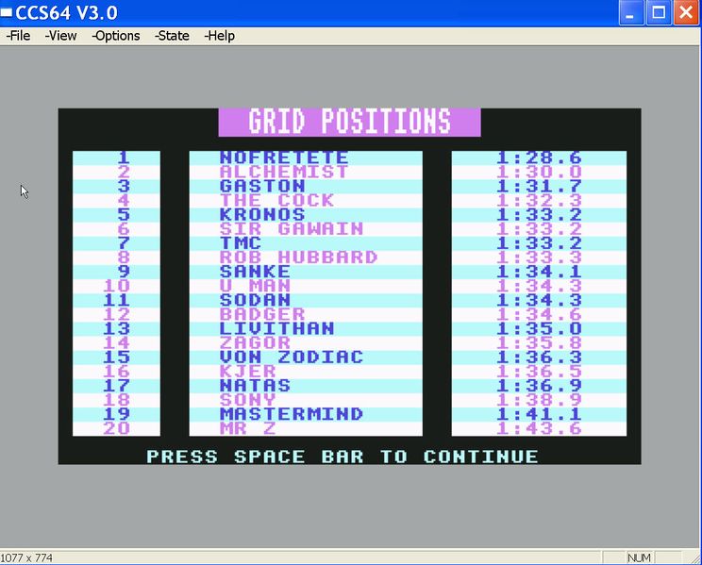Click the Press Space Bar to Continue prompt
702x565 pixels.
point(343,457)
